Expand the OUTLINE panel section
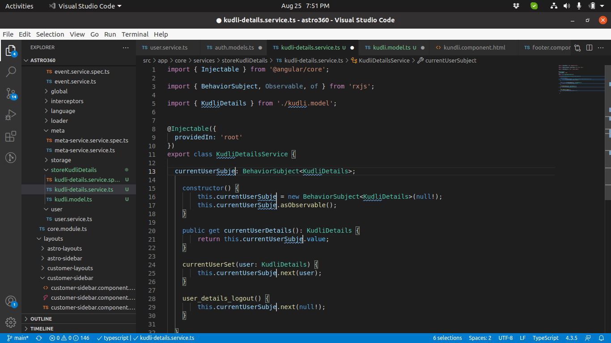Image resolution: width=611 pixels, height=343 pixels. tap(41, 319)
